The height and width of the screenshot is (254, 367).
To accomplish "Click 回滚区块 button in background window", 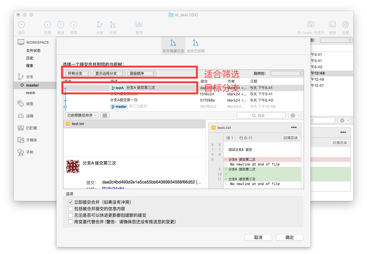I will click(340, 143).
